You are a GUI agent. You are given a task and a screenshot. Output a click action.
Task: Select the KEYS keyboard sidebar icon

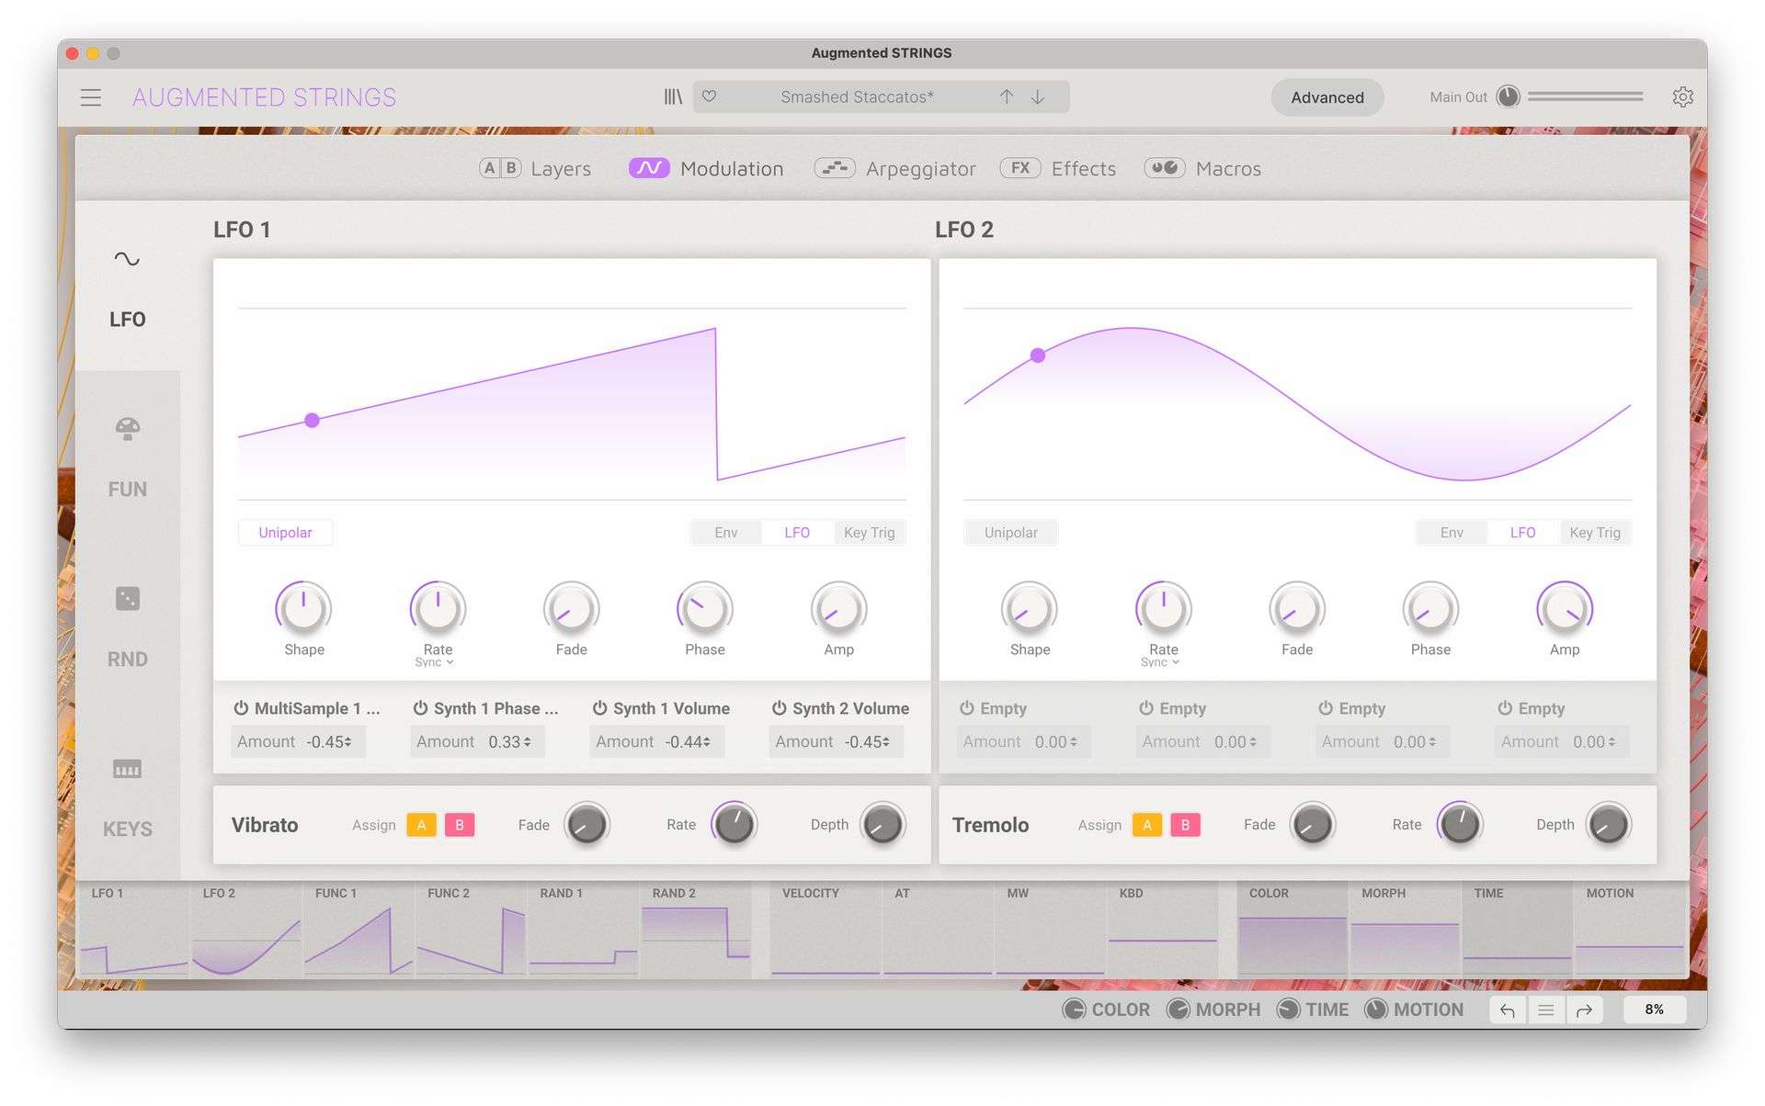(127, 769)
